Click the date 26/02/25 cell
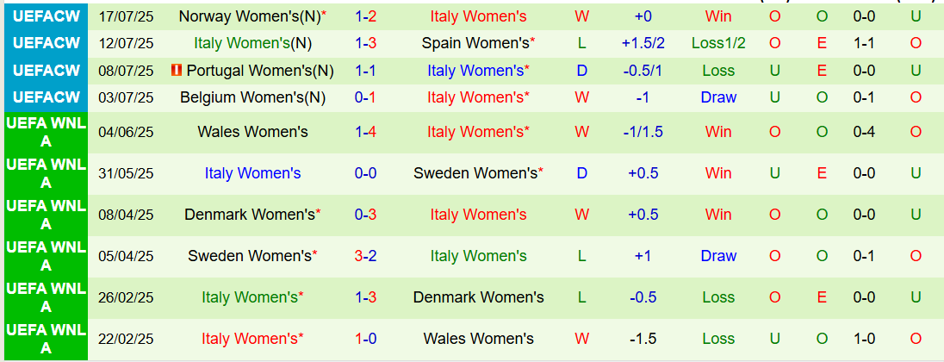This screenshot has width=944, height=362. tap(127, 297)
